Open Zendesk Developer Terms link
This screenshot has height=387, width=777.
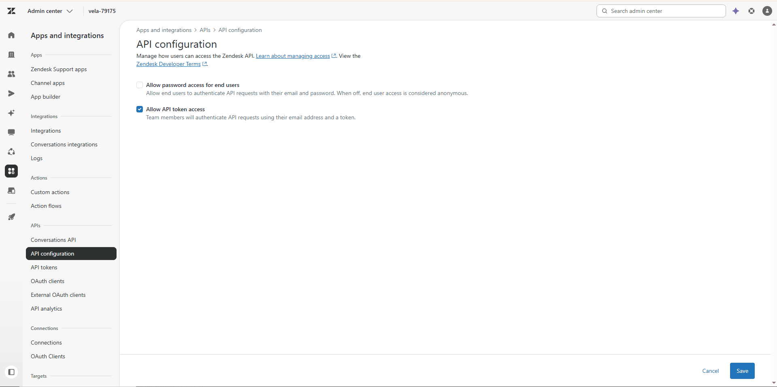pos(168,64)
